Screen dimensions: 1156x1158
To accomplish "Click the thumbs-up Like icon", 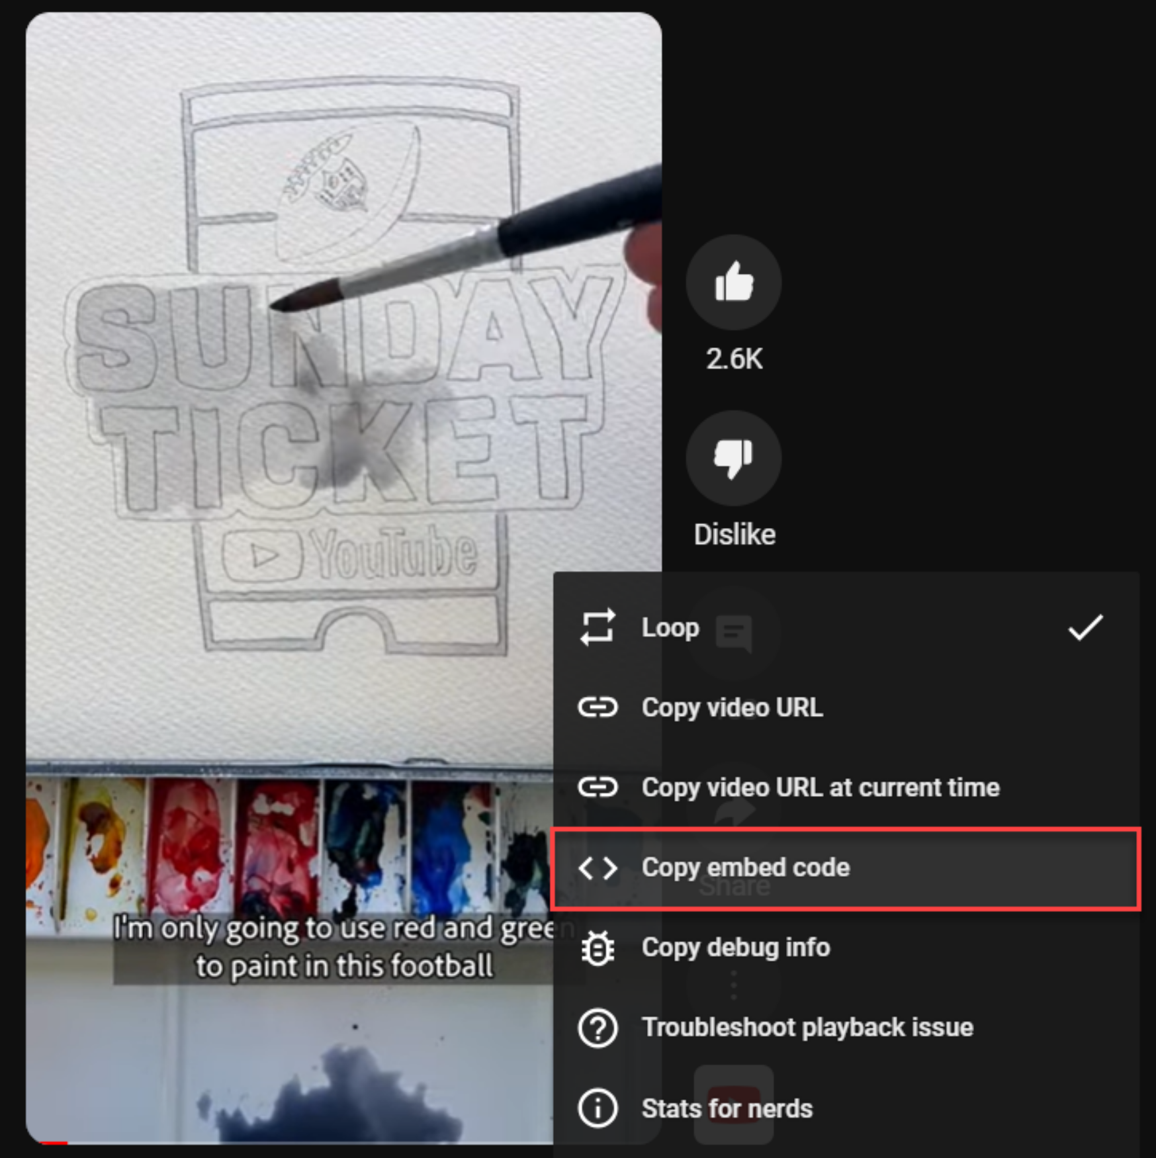I will [x=733, y=282].
